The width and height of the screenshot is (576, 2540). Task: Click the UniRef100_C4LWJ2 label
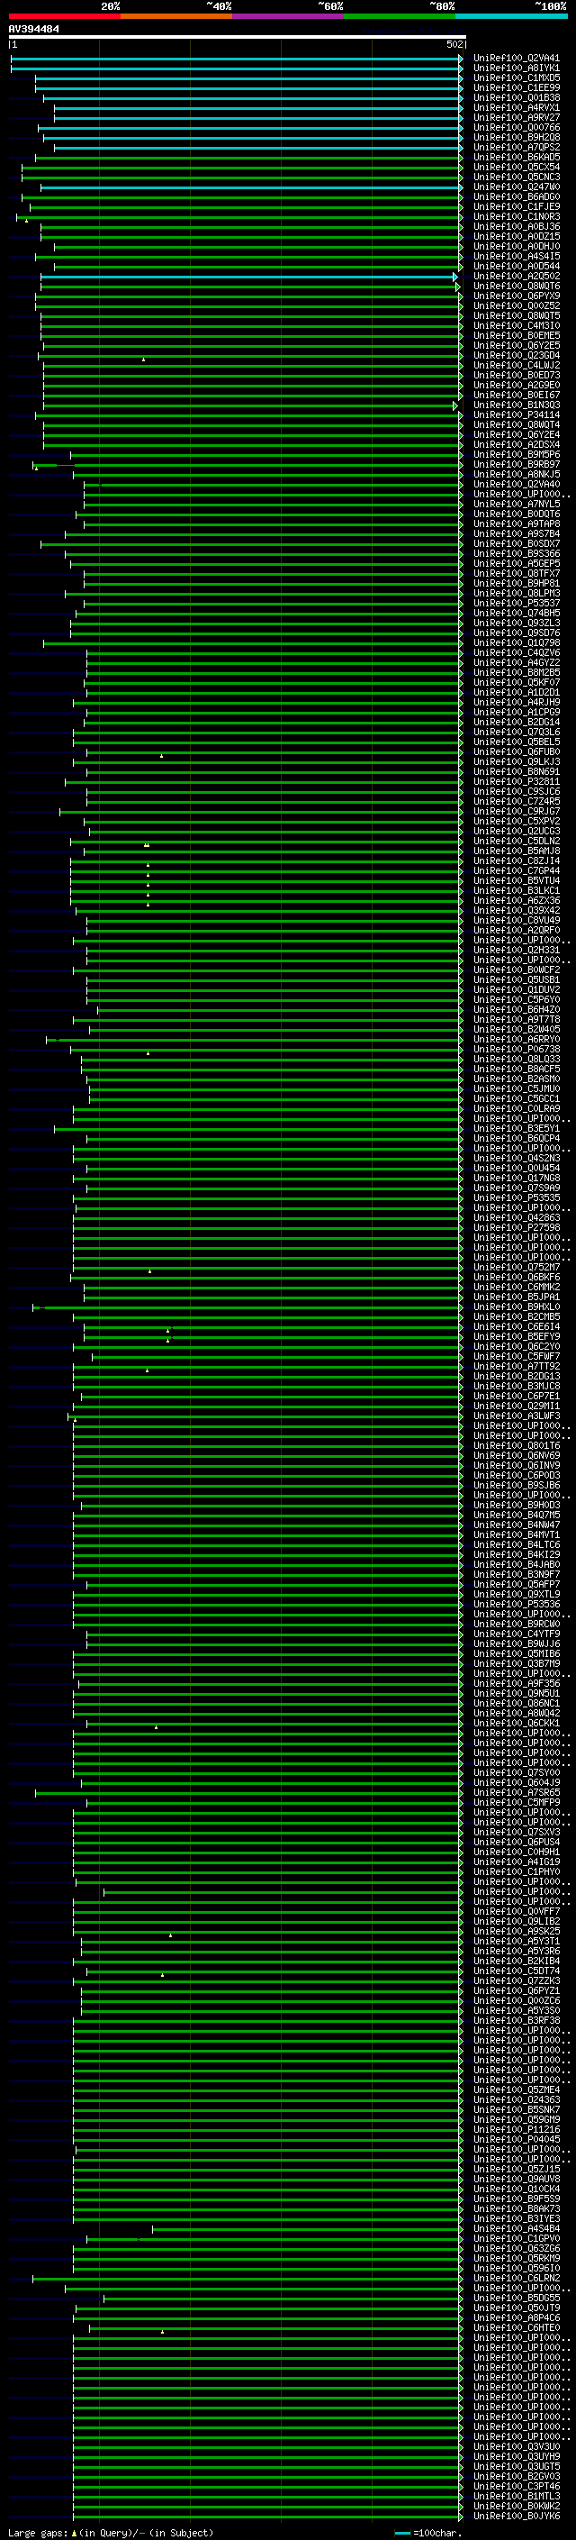(x=516, y=365)
